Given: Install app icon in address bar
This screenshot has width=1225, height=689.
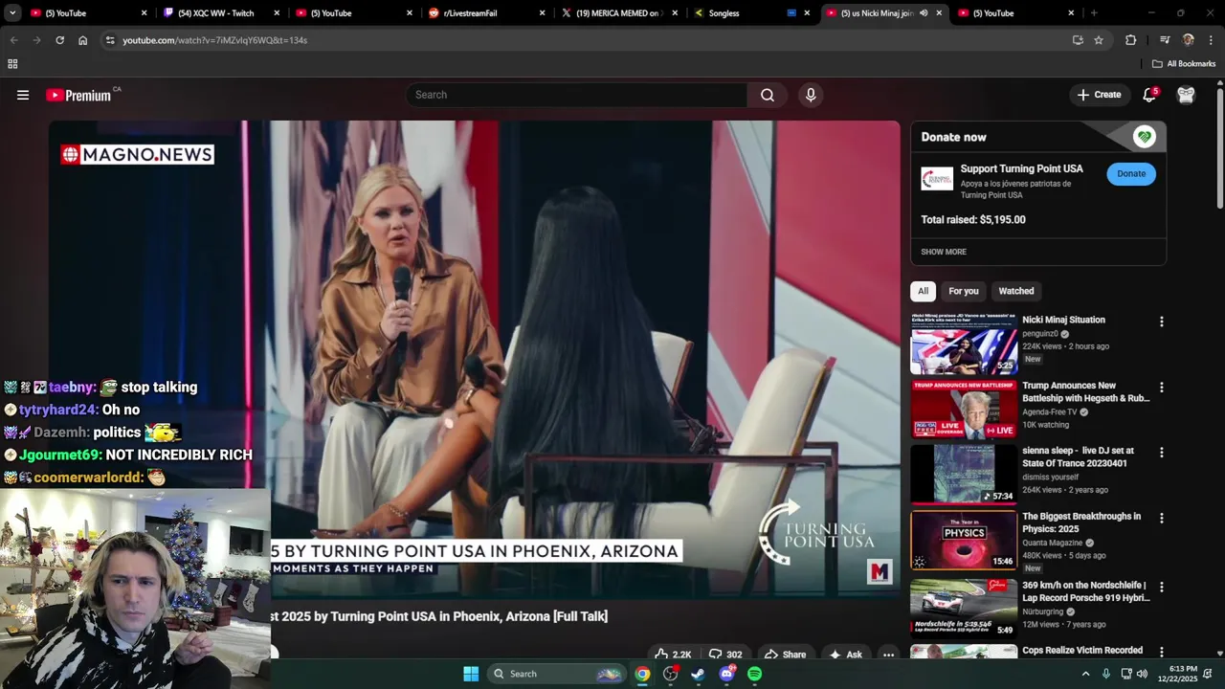Looking at the screenshot, I should (1078, 40).
